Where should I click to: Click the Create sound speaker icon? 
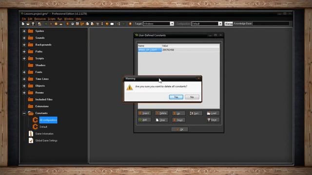coord(73,24)
